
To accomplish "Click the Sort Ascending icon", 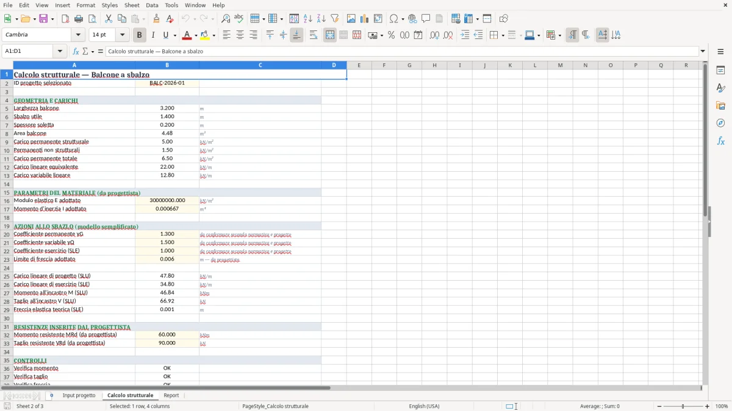I will click(308, 19).
